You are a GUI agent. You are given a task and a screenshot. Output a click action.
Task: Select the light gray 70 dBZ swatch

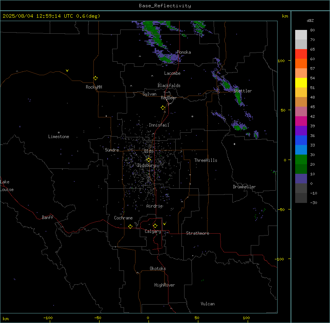(x=301, y=35)
